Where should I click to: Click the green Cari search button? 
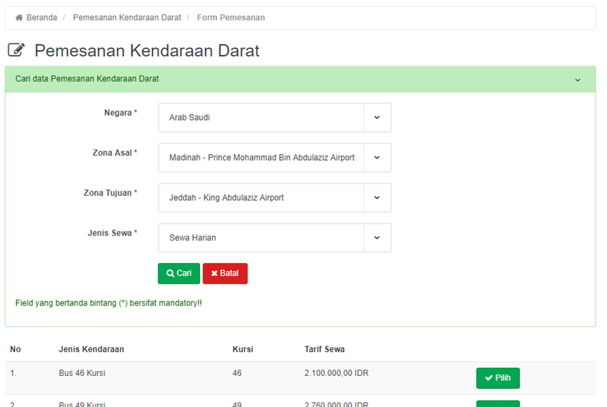(179, 273)
